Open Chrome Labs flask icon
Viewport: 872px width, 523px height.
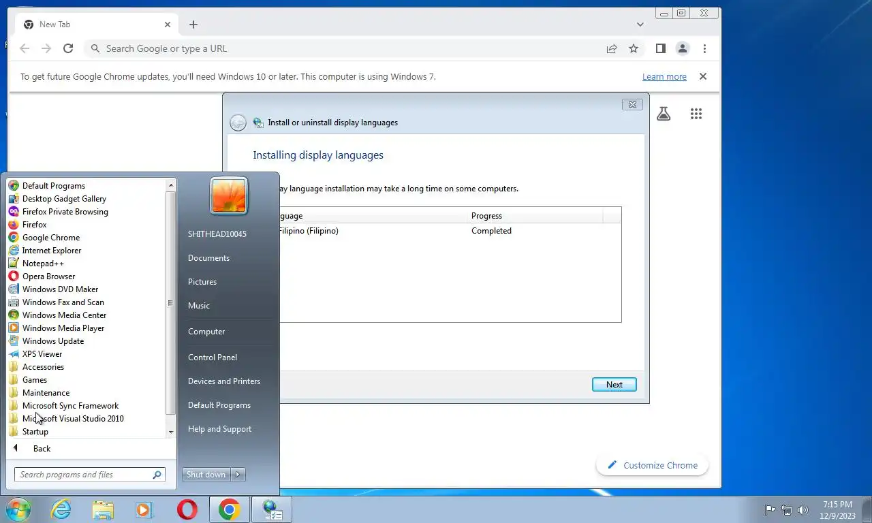point(664,114)
